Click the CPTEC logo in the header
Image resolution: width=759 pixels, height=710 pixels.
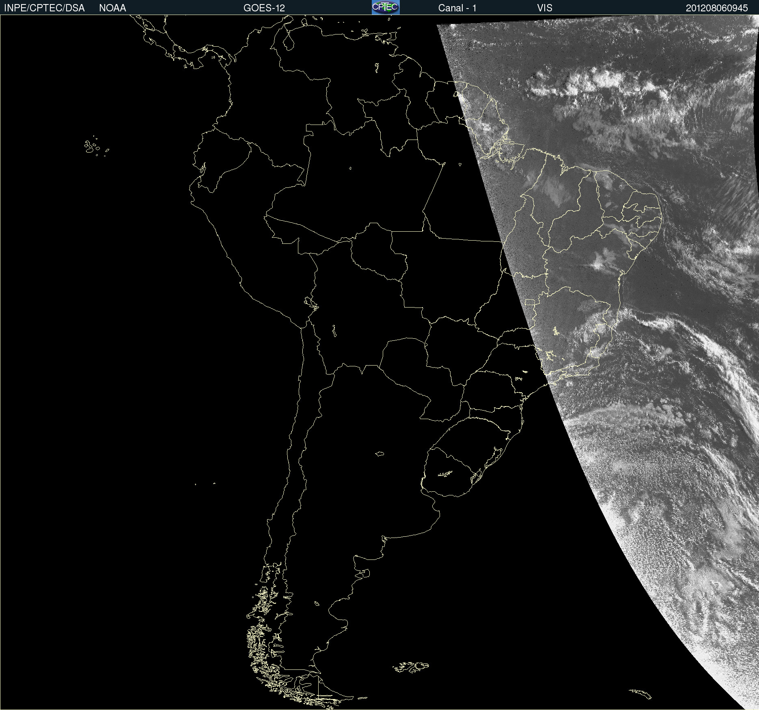(x=386, y=7)
